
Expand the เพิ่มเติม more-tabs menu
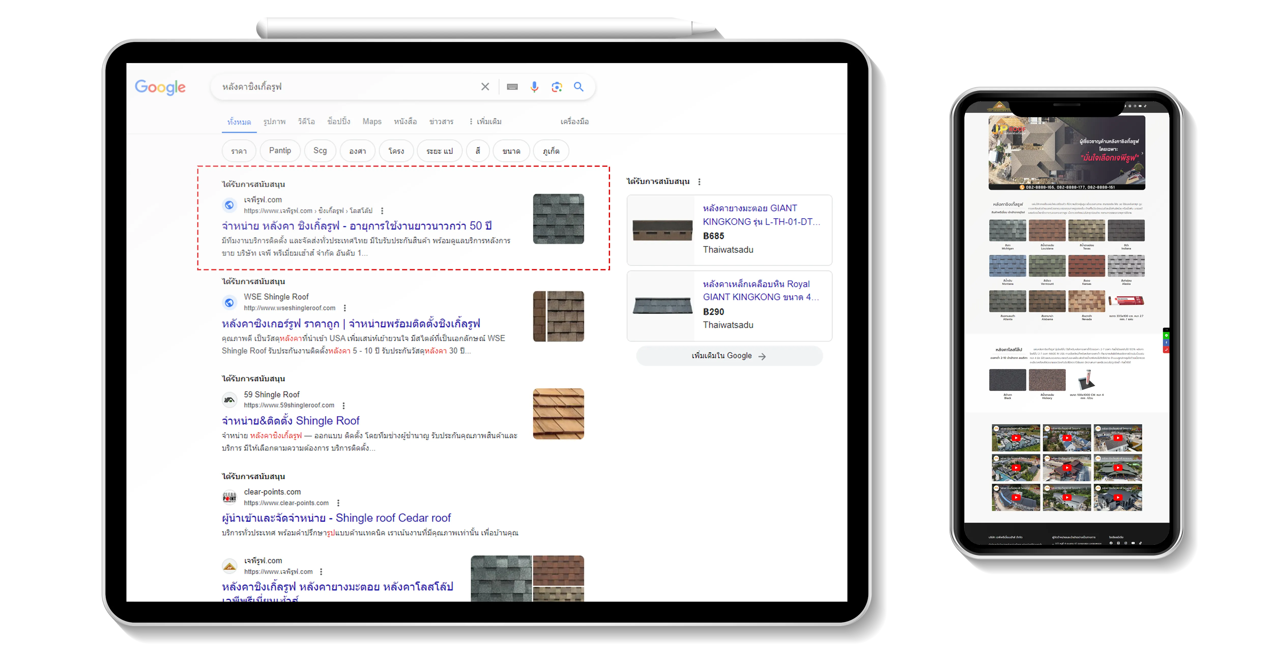coord(485,122)
